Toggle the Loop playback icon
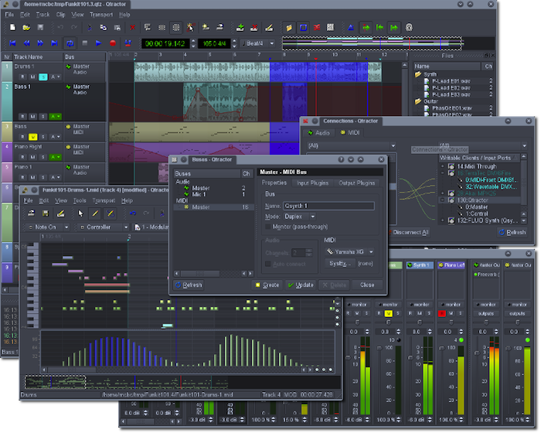The width and height of the screenshot is (541, 433). click(70, 43)
